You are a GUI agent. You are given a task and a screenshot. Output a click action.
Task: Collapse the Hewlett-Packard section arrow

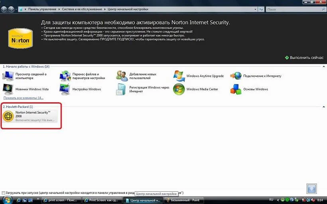coord(324,107)
